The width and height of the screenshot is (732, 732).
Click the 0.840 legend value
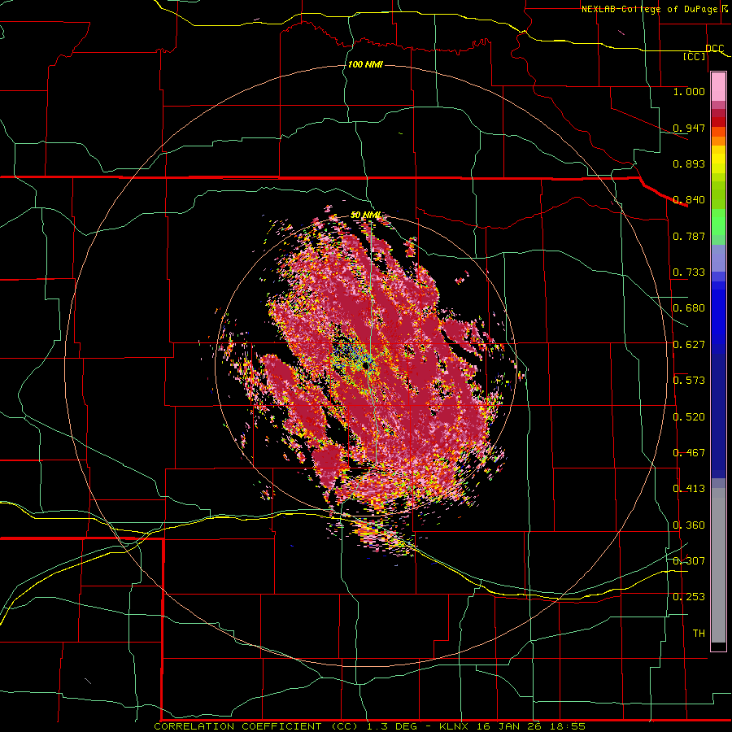tap(689, 200)
